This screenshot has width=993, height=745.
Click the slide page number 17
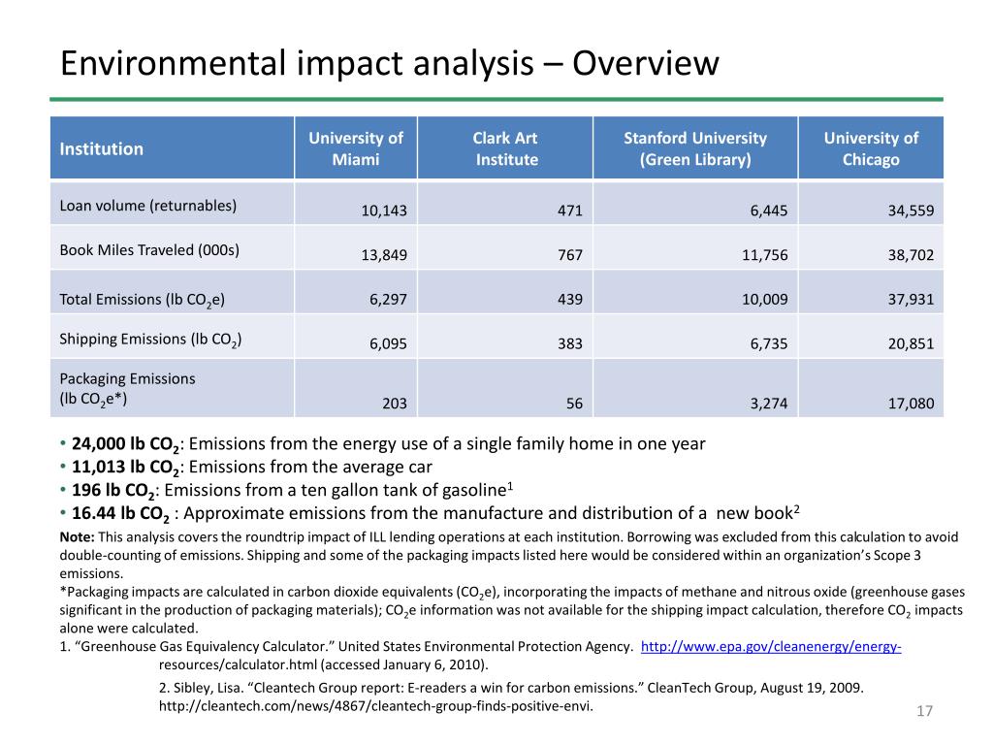[924, 711]
